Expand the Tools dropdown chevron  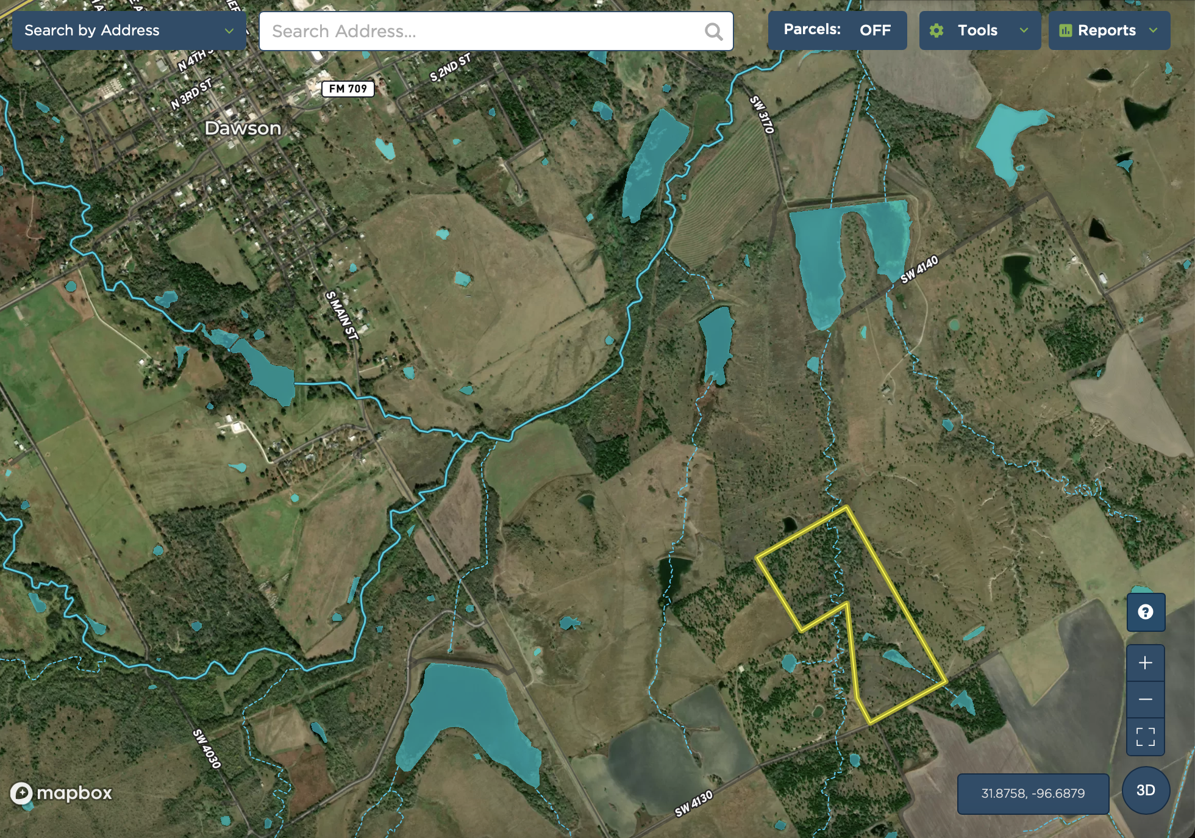[1024, 30]
